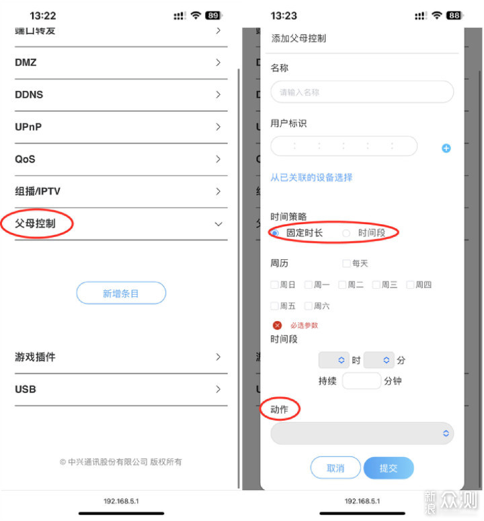Open UPnP settings via its chevron arrow

point(218,127)
